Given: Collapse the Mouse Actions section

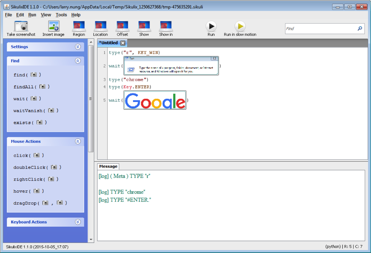Looking at the screenshot, I should (78, 141).
